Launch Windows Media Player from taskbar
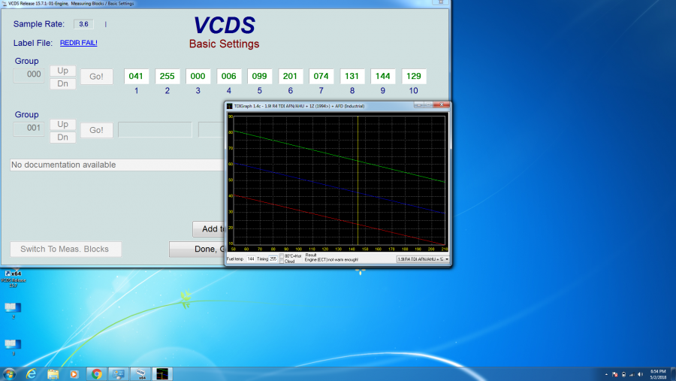Screen dimensions: 676x381 (x=74, y=373)
